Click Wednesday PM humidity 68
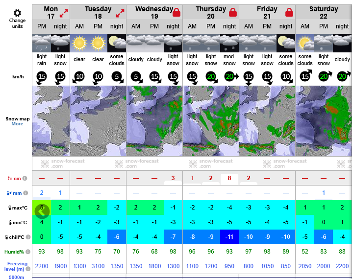This screenshot has height=279, width=353. (154, 252)
